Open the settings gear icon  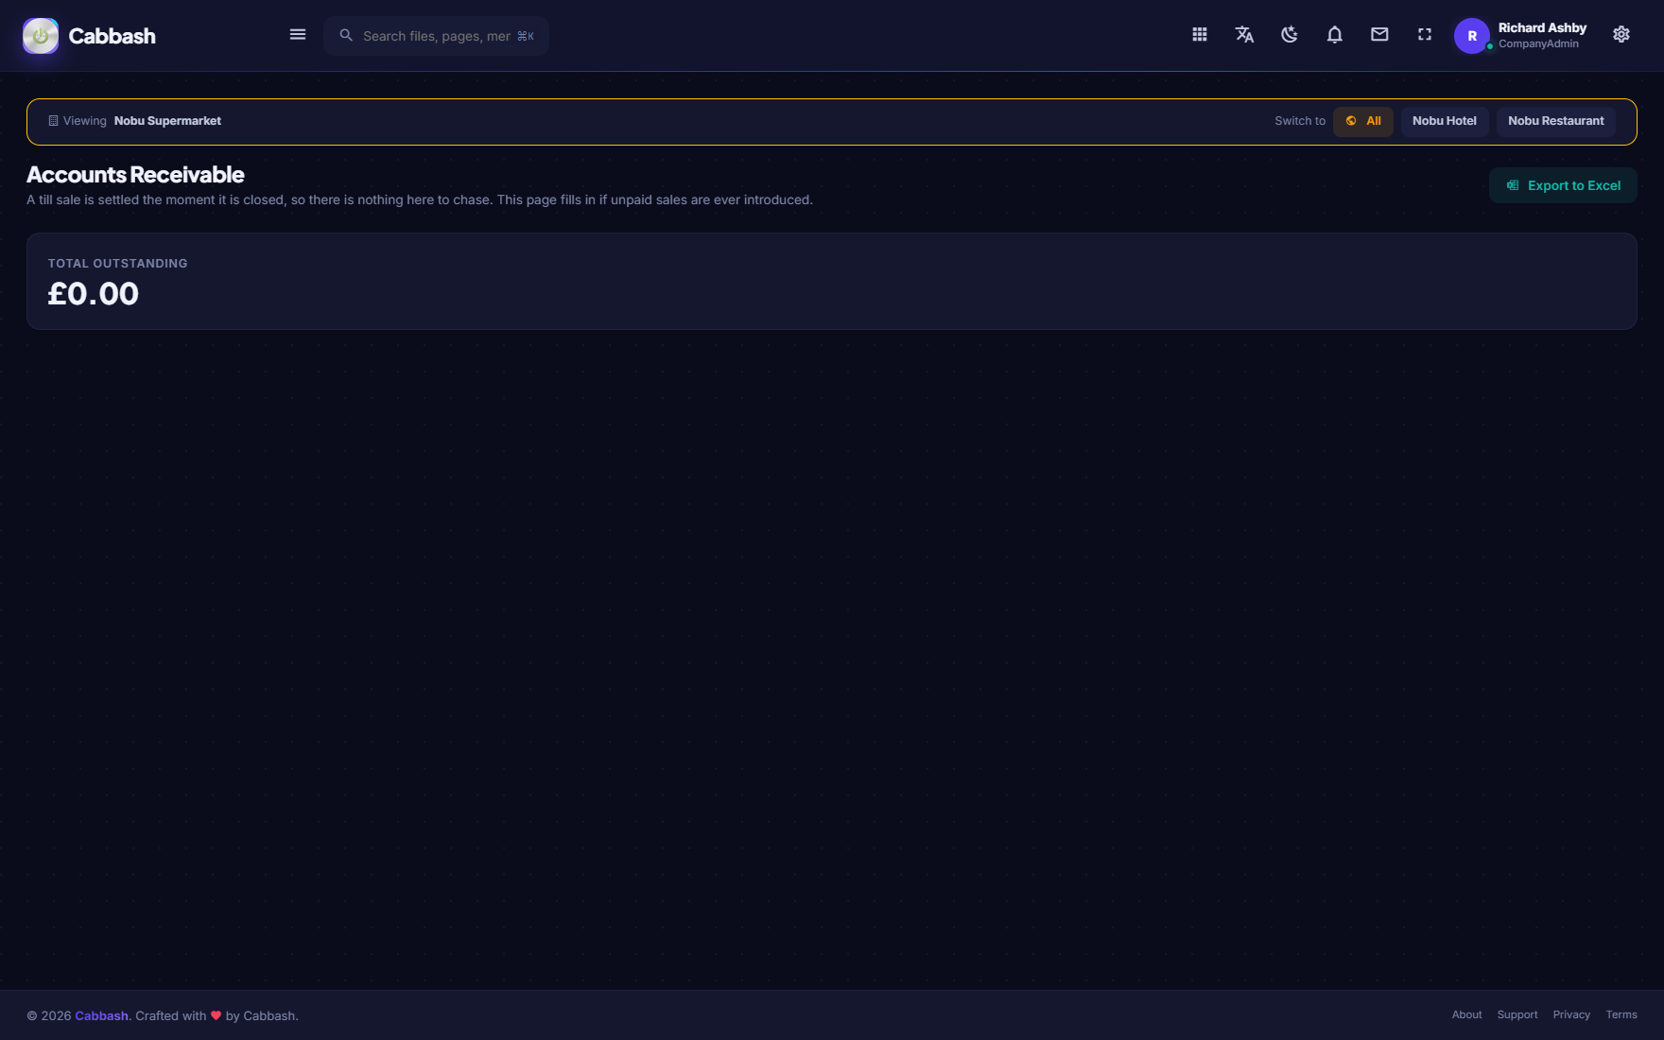click(x=1621, y=35)
